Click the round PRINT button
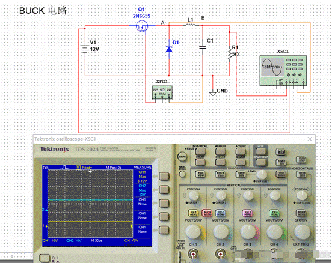Image resolution: width=332 pixels, height=263 pixels. (182, 157)
